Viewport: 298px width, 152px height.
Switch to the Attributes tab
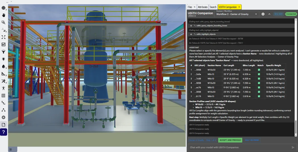(203, 7)
